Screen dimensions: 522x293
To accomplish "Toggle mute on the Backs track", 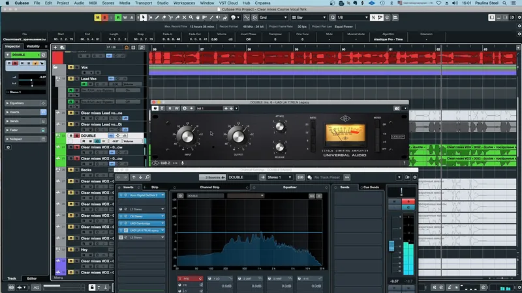I will [x=71, y=170].
